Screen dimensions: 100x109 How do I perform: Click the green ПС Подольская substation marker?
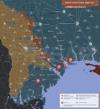click(x=40, y=24)
